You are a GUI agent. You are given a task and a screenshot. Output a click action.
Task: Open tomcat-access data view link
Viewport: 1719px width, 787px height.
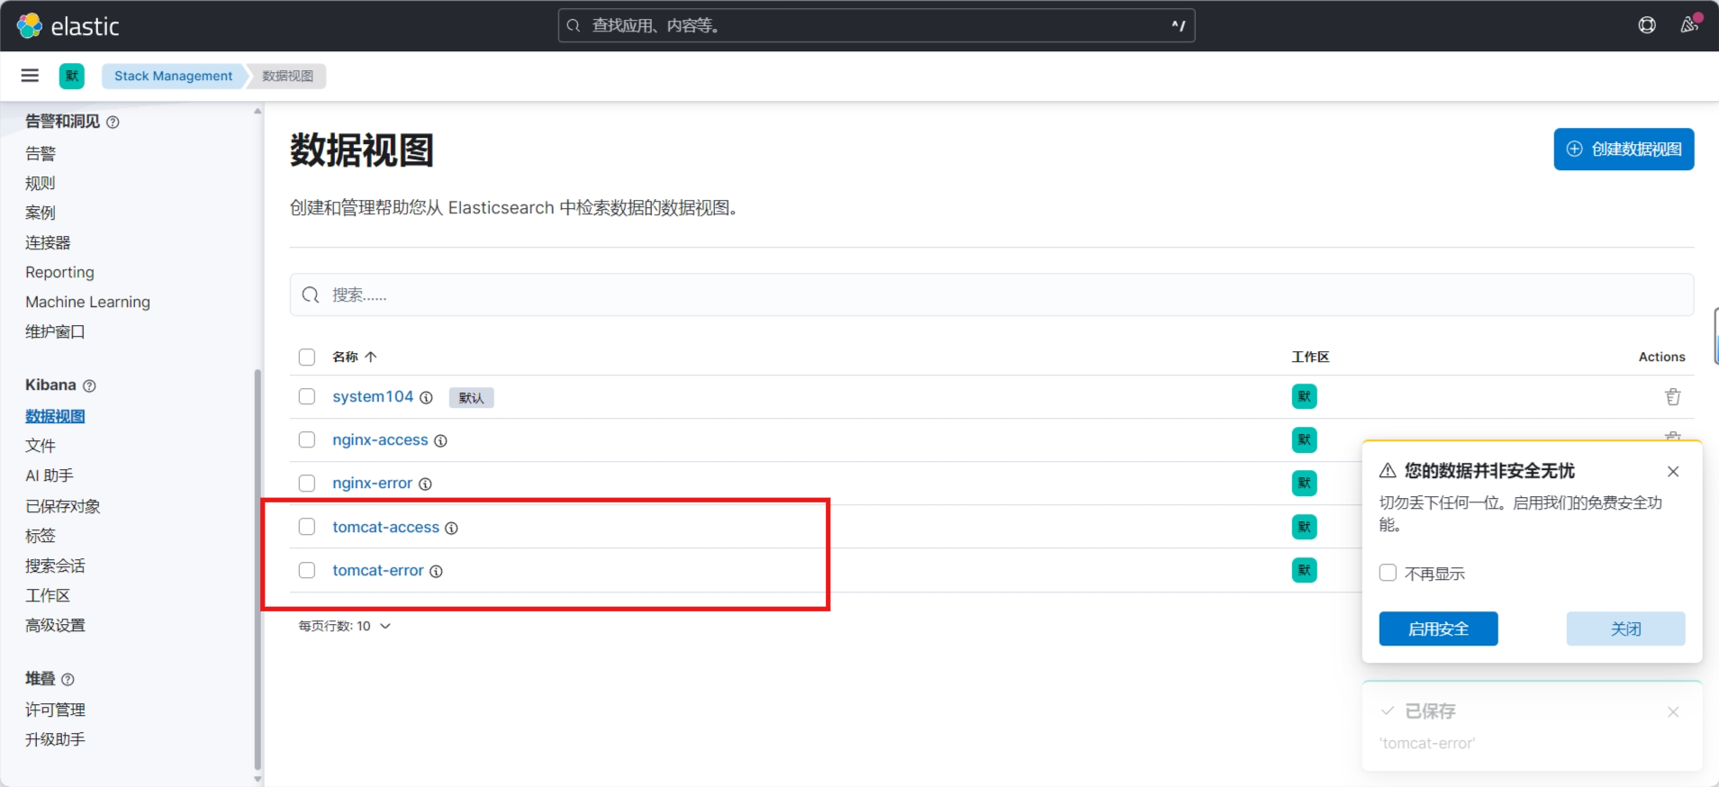[385, 528]
